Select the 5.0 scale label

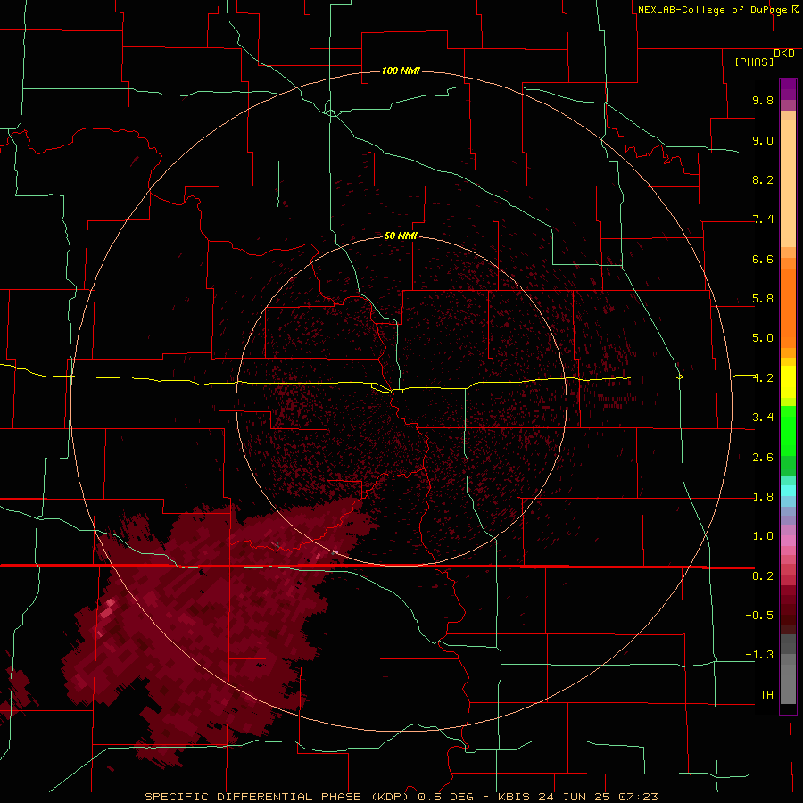click(x=763, y=338)
